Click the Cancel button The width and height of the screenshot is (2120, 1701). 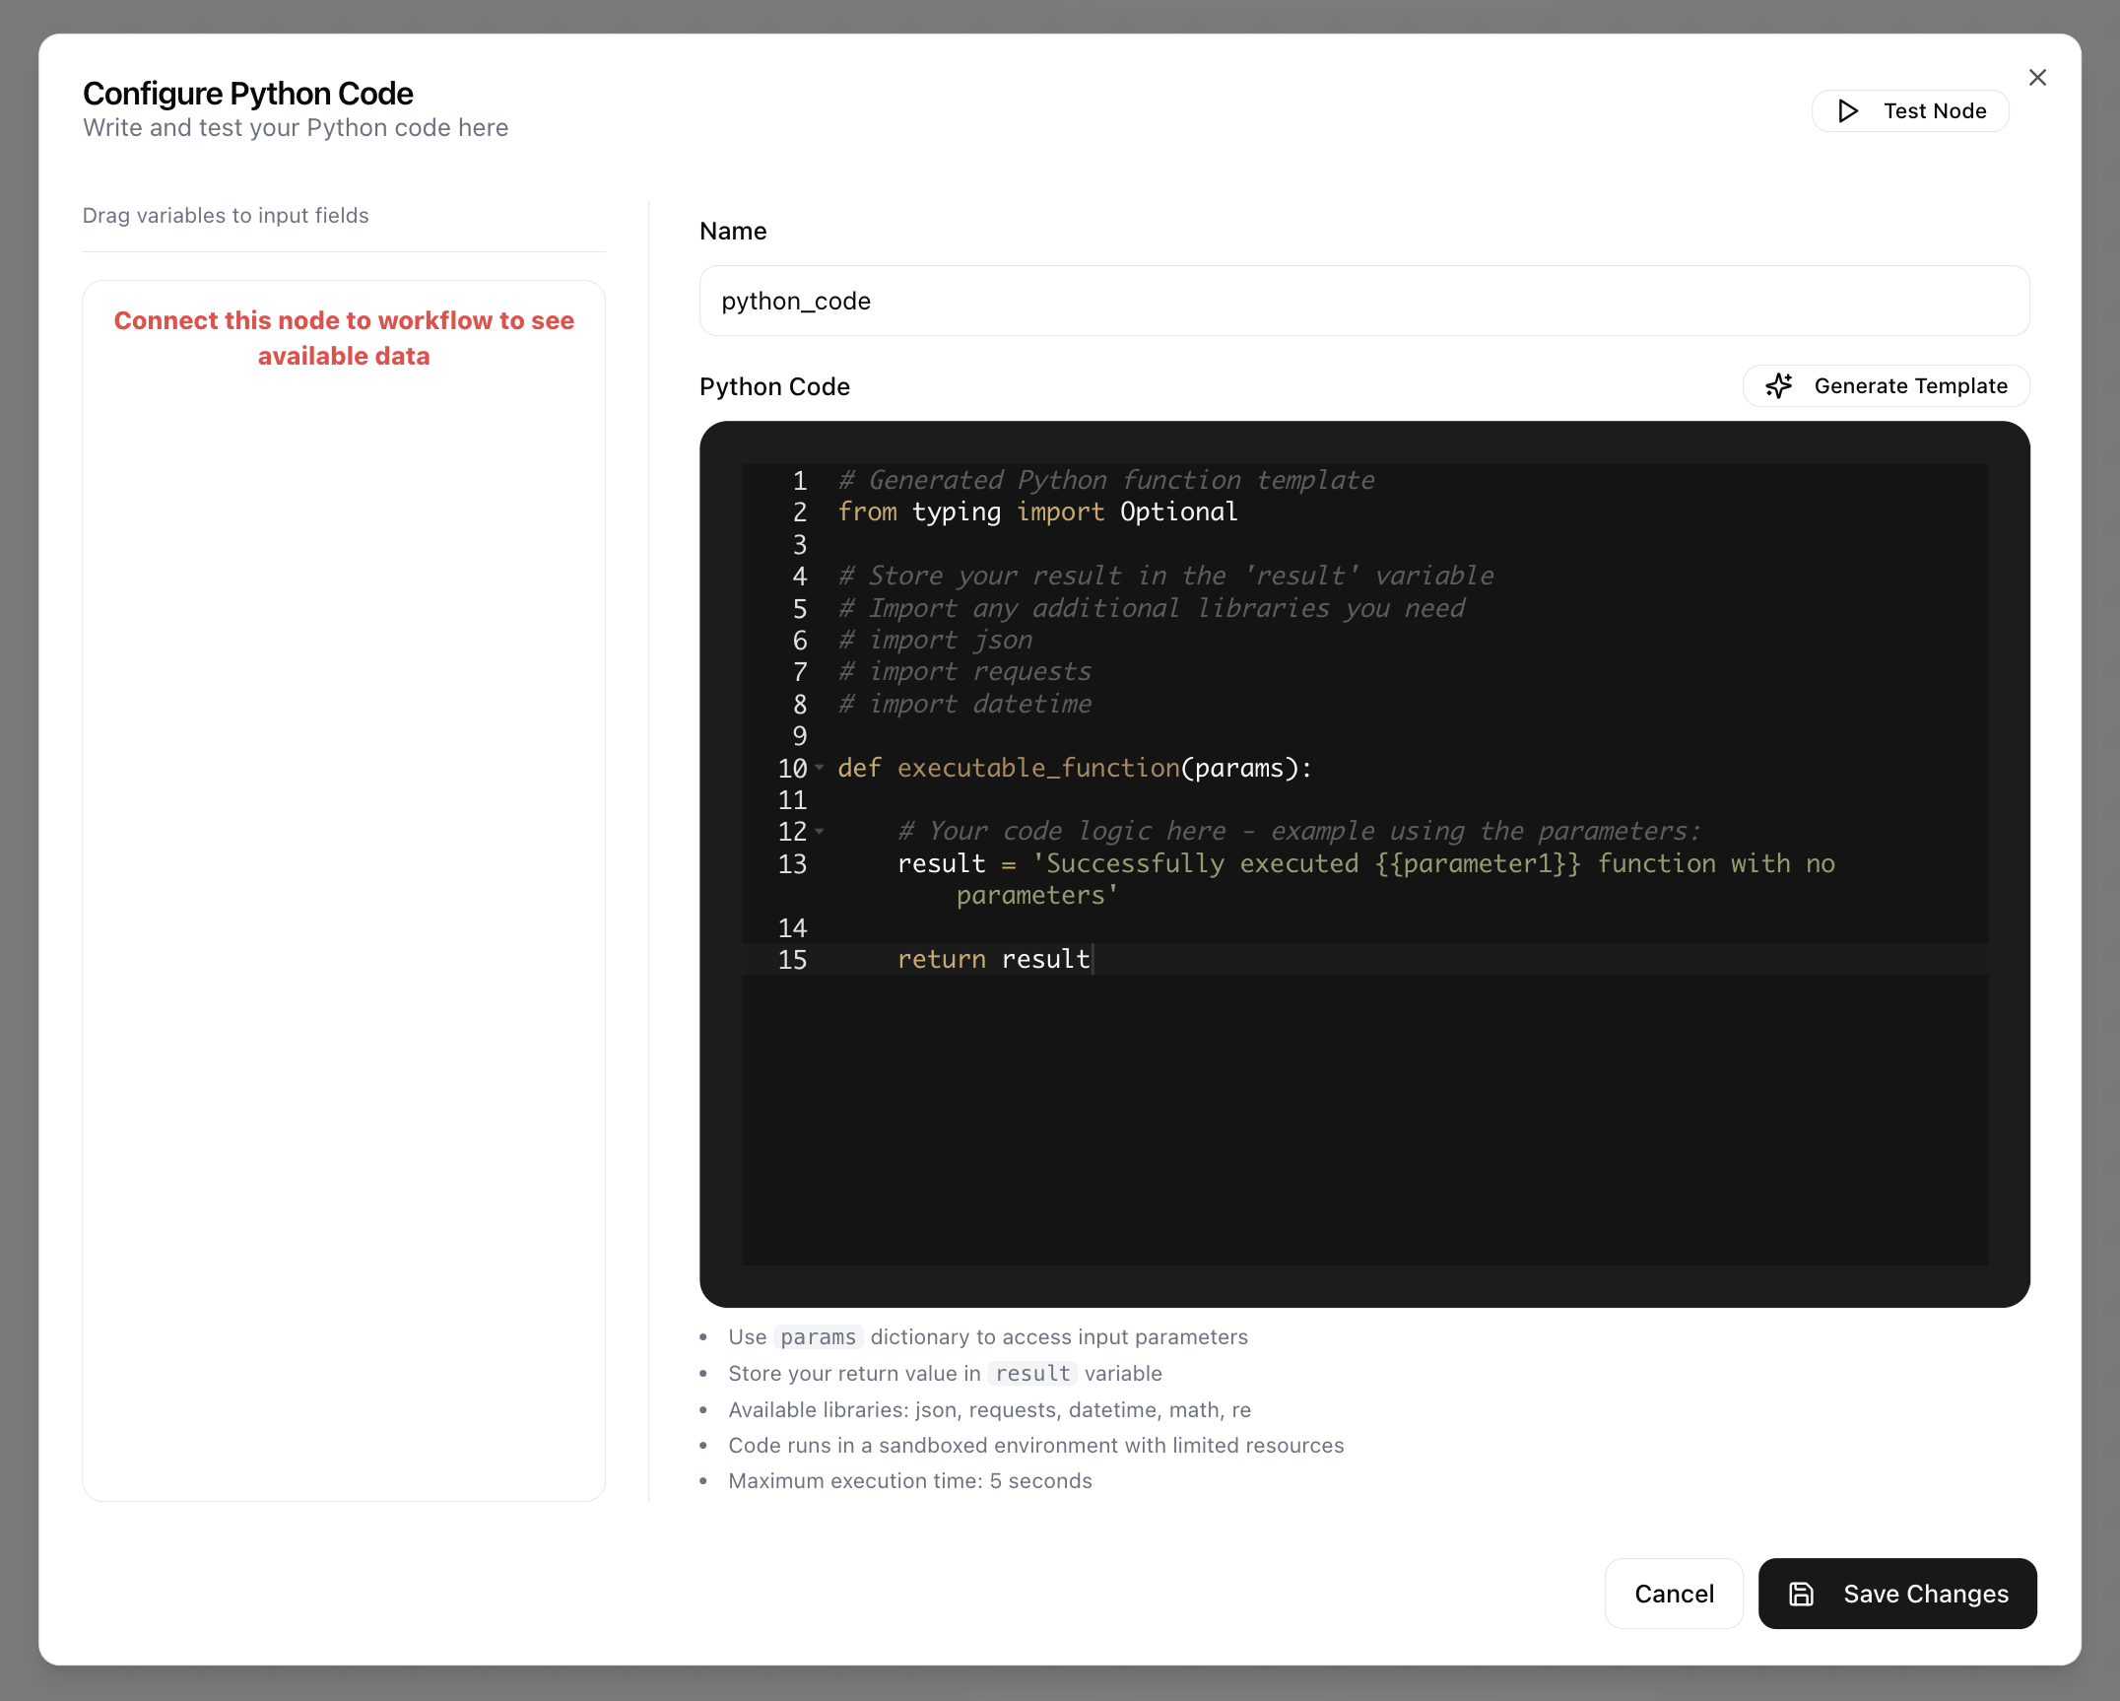coord(1673,1594)
